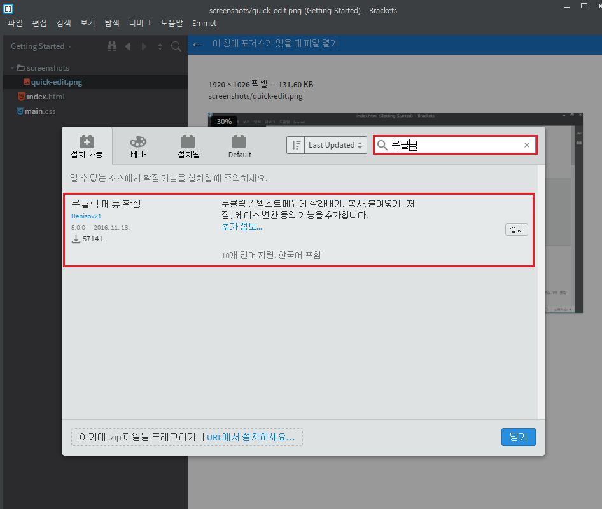This screenshot has width=602, height=509.
Task: Open the 검색 menu
Action: click(x=64, y=23)
